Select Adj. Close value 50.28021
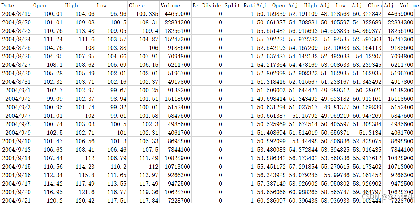 pos(367,91)
